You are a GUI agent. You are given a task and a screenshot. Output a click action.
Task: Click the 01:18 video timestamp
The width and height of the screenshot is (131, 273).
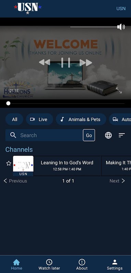click(x=14, y=90)
